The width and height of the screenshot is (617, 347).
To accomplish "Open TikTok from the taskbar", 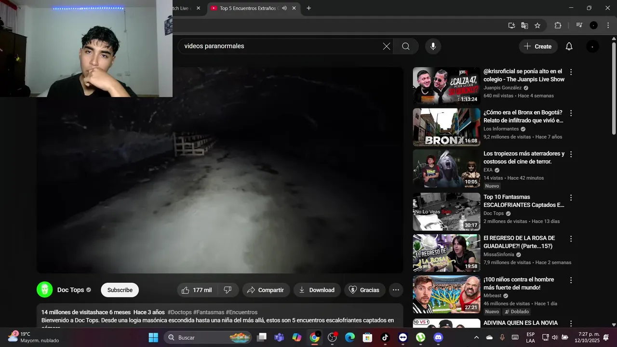I will coord(385,337).
